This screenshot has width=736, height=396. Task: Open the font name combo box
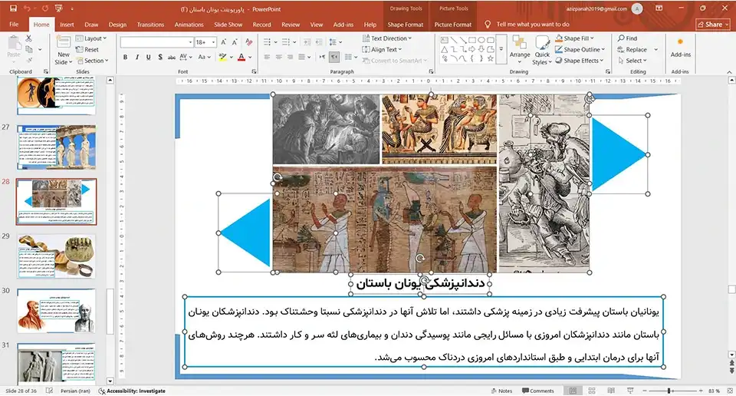(156, 42)
